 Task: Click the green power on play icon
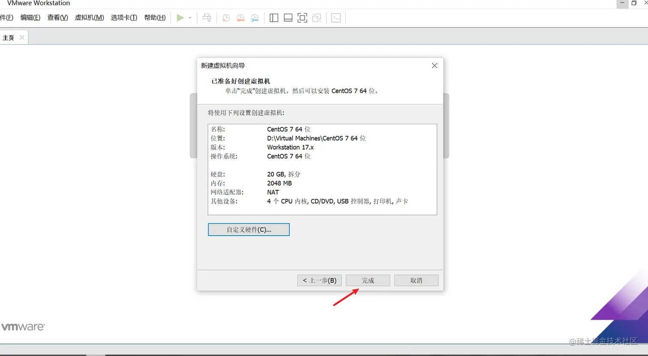tap(180, 18)
